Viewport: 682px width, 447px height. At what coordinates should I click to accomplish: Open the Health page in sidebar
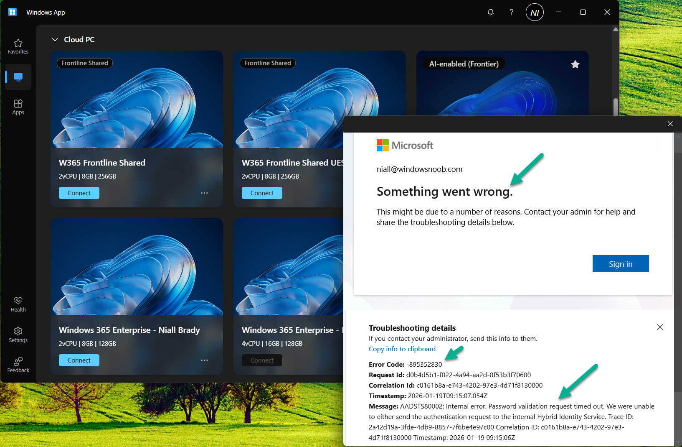coord(18,304)
